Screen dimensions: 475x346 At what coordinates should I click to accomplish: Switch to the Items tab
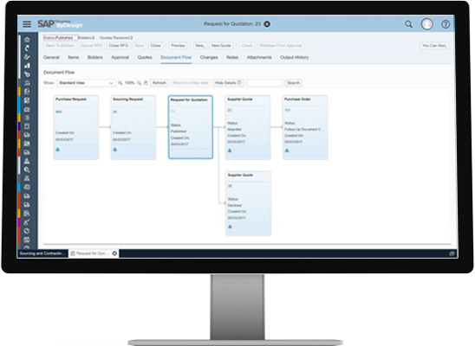click(74, 57)
